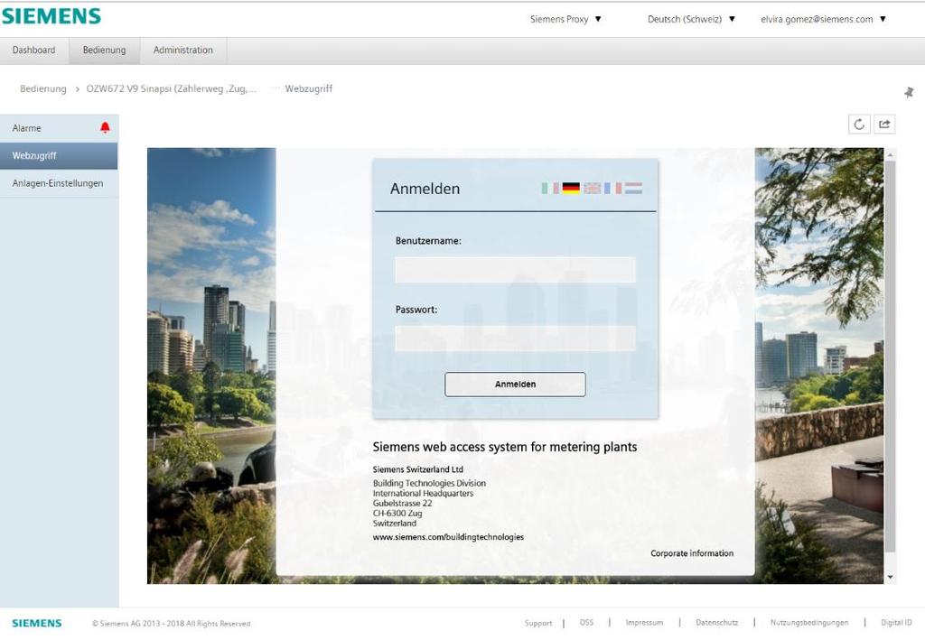This screenshot has width=925, height=640.
Task: Select Webzugriff in the sidebar
Action: pos(59,155)
